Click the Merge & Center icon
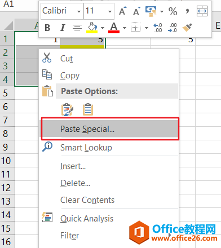This screenshot has height=248, width=221. click(x=202, y=11)
